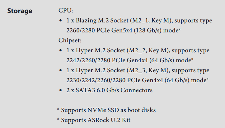This screenshot has height=128, width=225.
Task: Click the bold Storage heading
Action: tap(20, 11)
